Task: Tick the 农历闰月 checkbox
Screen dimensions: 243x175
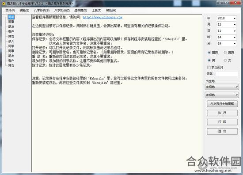Action: pyautogui.click(x=209, y=67)
